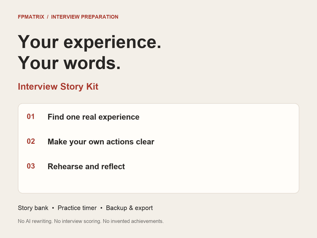Click step number 02
The height and width of the screenshot is (238, 317).
point(31,141)
